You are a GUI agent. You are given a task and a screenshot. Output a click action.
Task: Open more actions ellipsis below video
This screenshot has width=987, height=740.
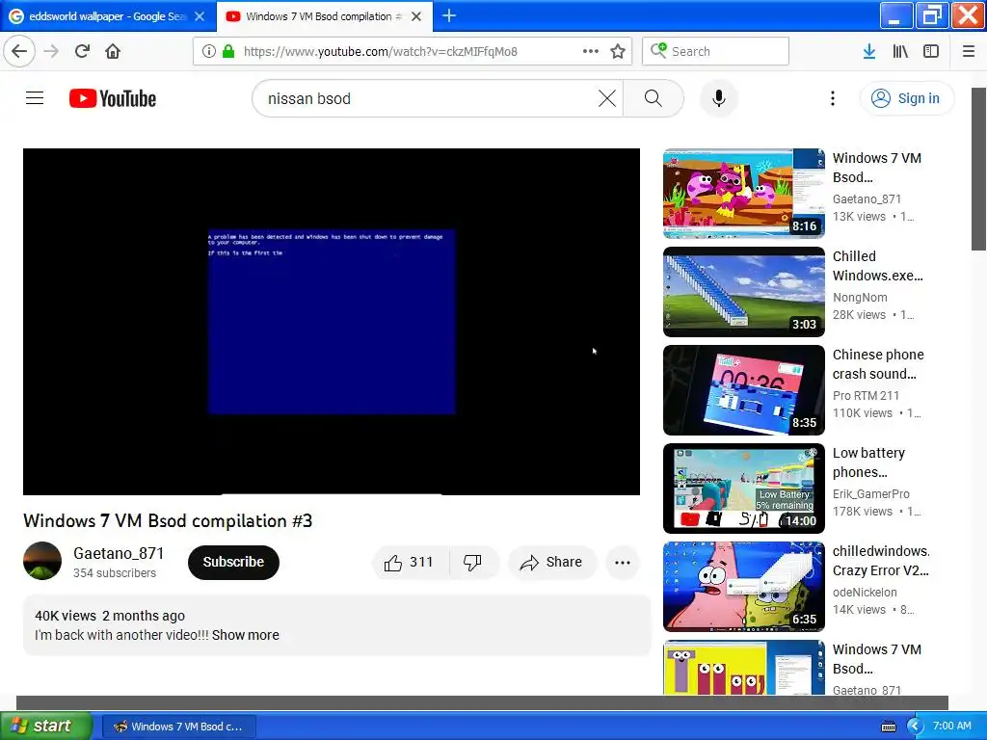(622, 562)
